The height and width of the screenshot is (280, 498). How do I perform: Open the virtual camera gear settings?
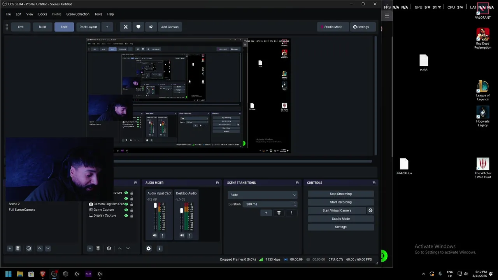[x=370, y=210]
